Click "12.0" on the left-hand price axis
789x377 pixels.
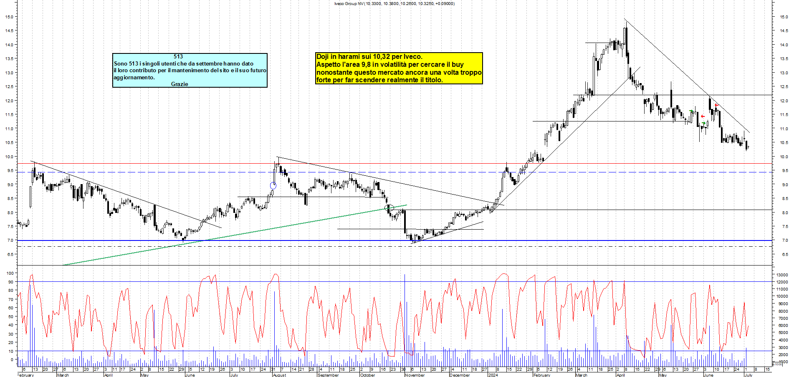coord(9,101)
